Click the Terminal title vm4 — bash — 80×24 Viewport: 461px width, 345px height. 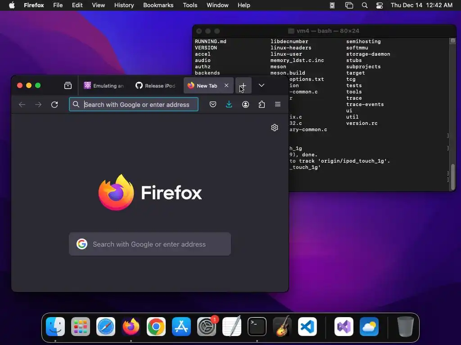328,31
